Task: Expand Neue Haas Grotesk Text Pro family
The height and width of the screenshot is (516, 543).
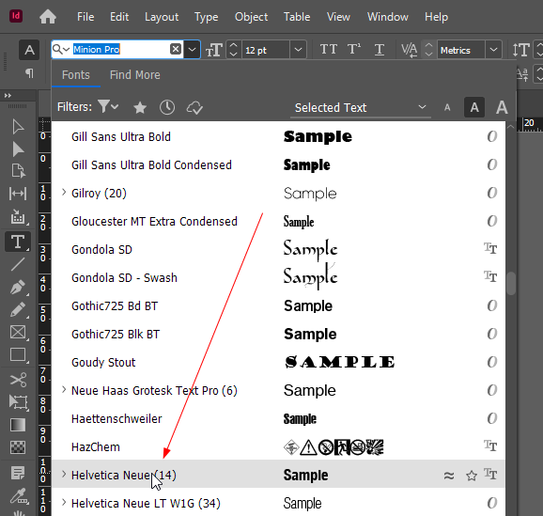Action: [64, 390]
